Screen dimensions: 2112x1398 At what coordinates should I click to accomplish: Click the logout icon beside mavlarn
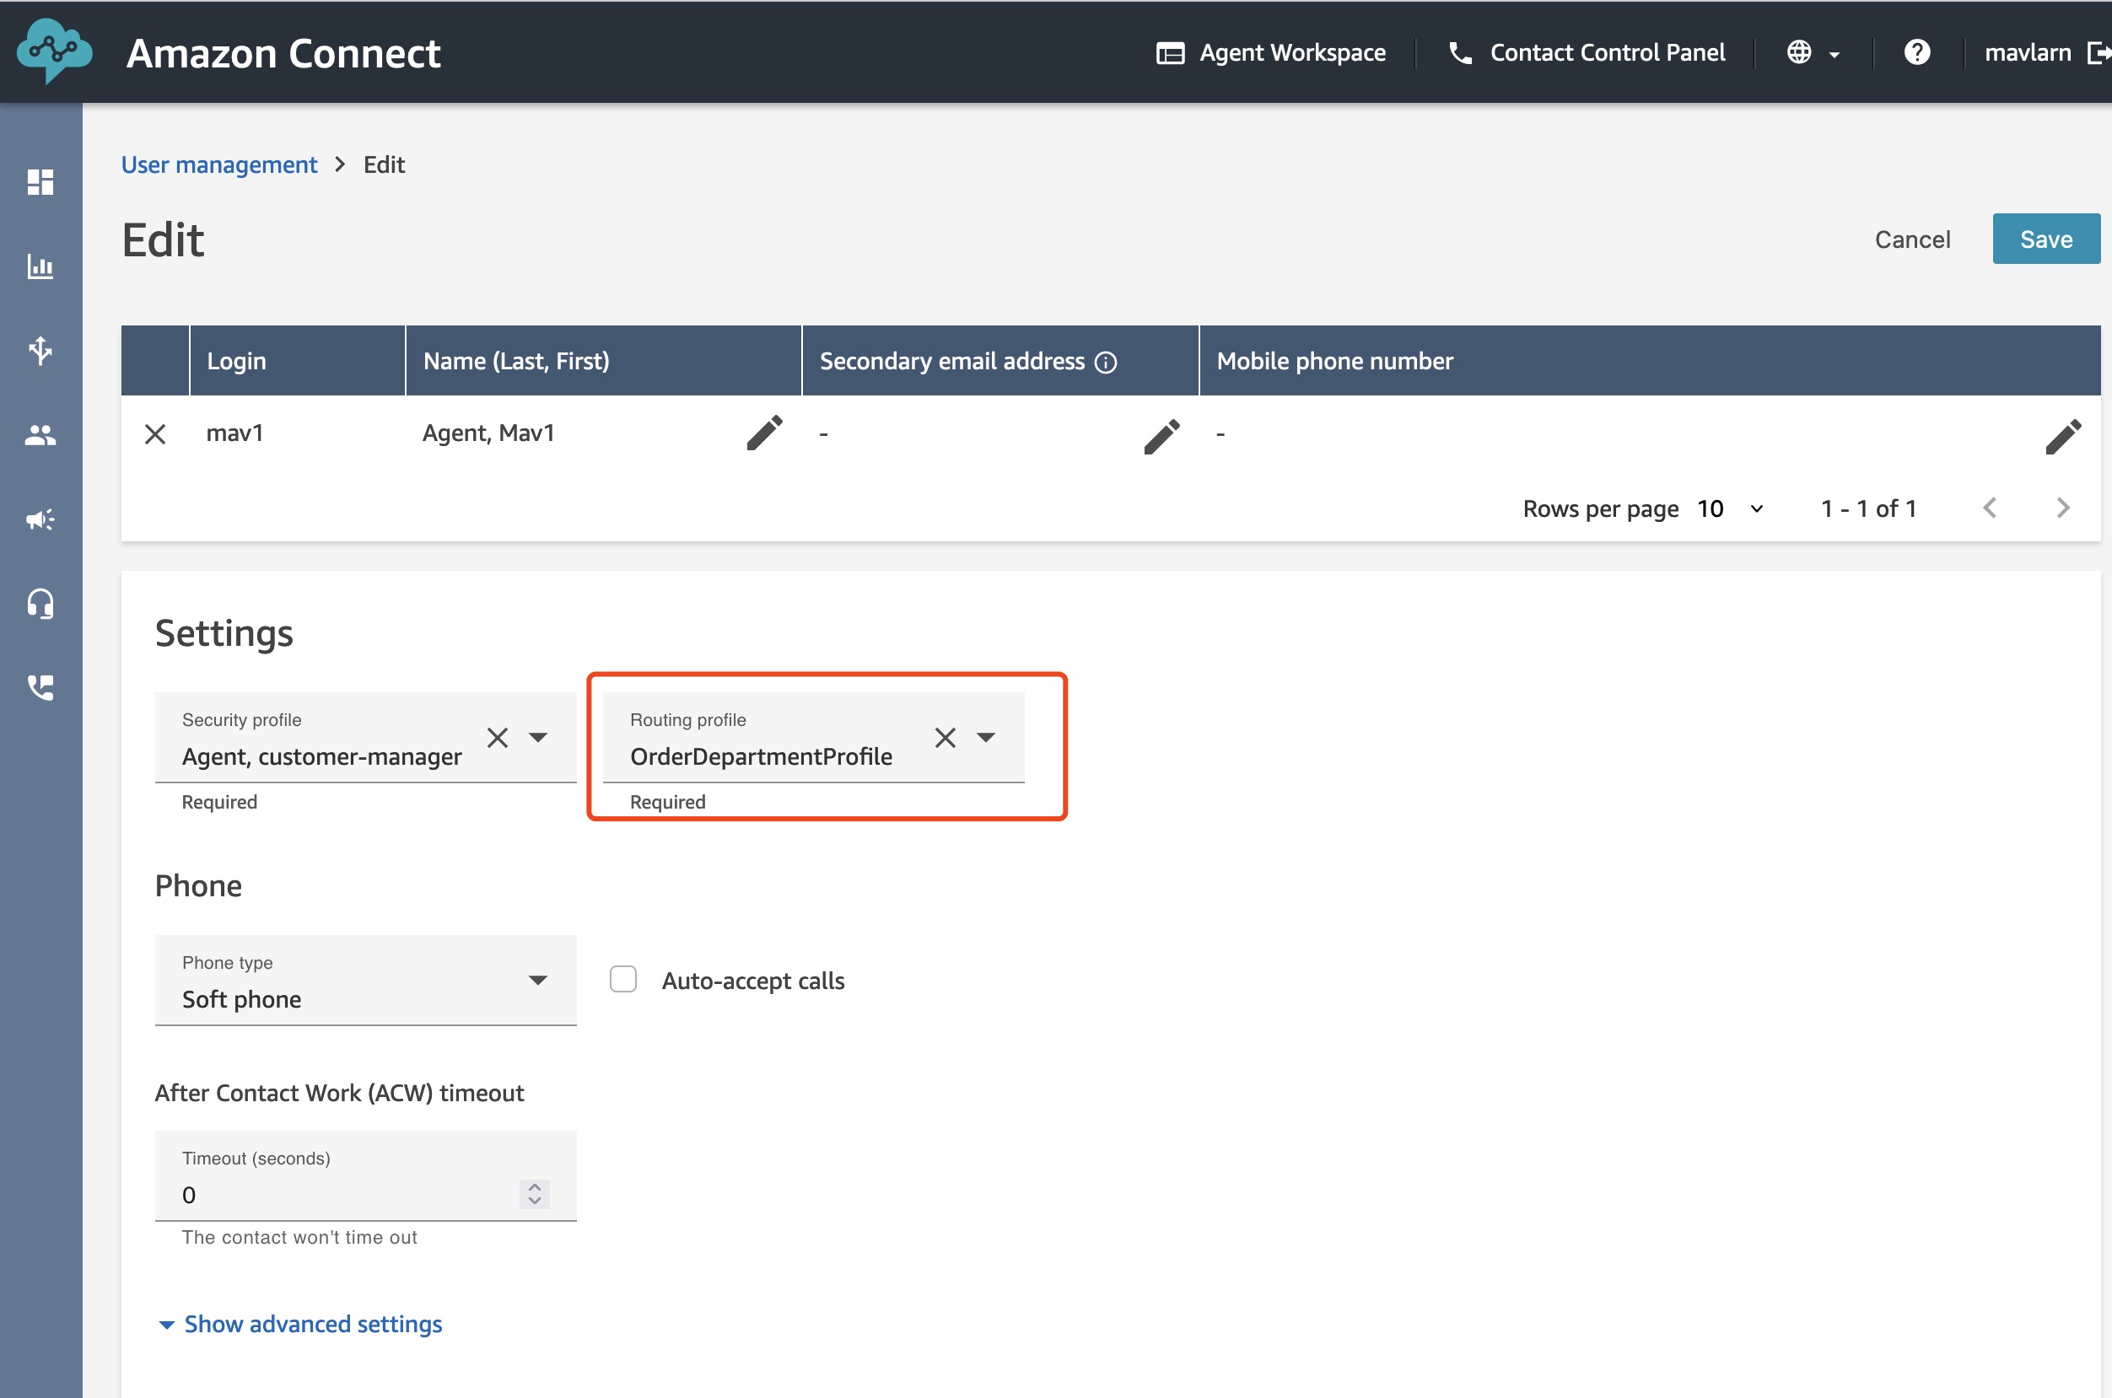[x=2099, y=52]
